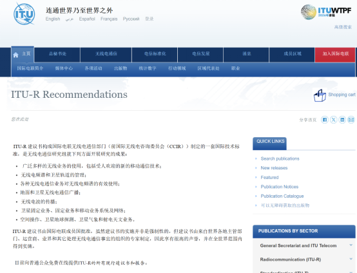This screenshot has width=357, height=273.
Task: Click bullet text 无线电波的传播
Action: pyautogui.click(x=39, y=202)
